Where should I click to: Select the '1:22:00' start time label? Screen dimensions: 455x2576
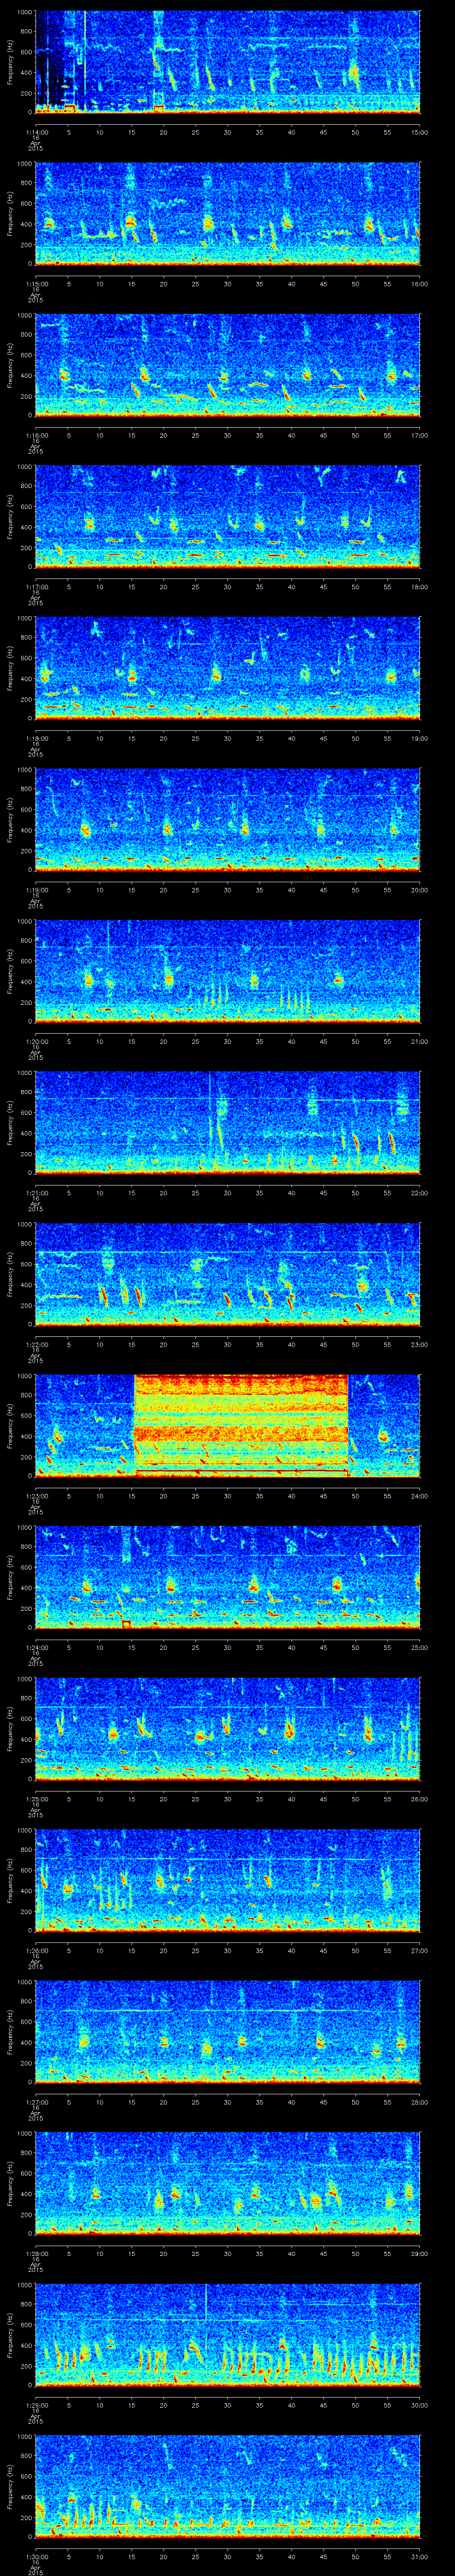coord(36,1344)
